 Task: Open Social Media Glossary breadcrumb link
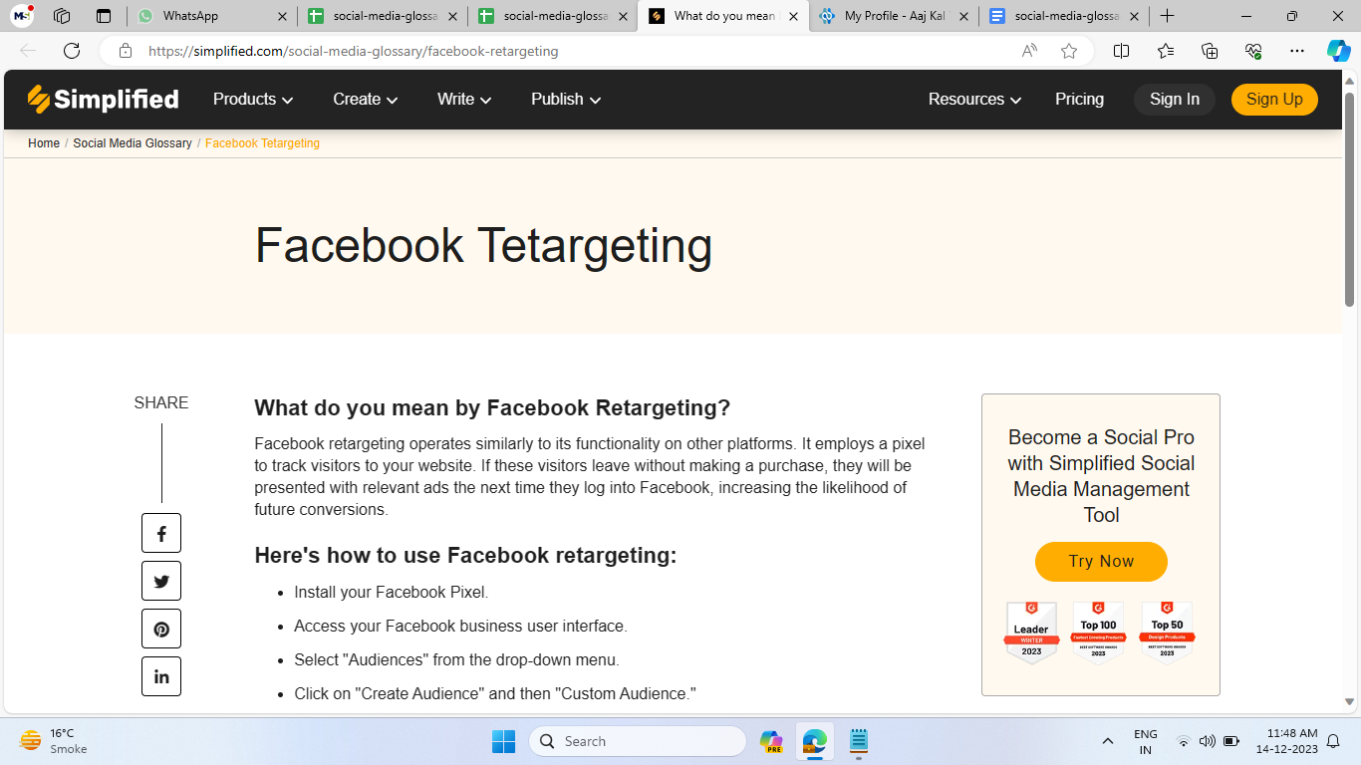coord(133,143)
